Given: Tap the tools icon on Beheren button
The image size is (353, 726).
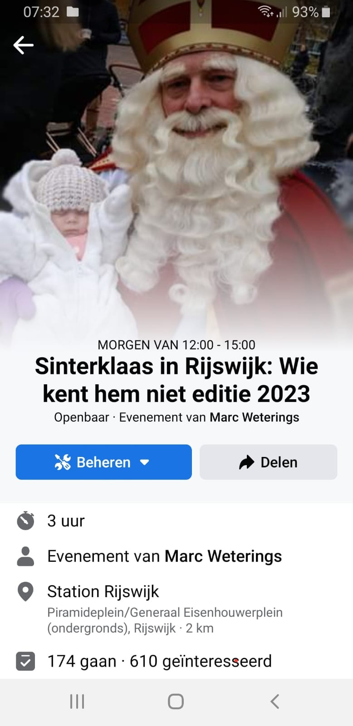Looking at the screenshot, I should 63,462.
